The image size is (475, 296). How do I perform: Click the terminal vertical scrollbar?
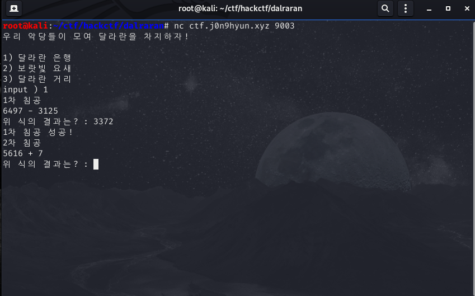(x=473, y=158)
